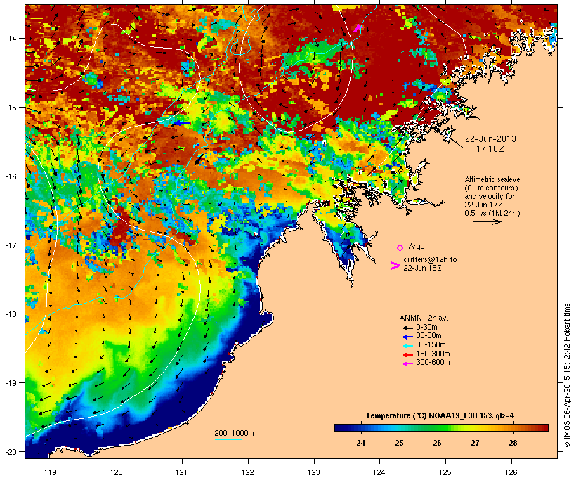Click the 30-80m depth label
576x478 pixels.
(x=428, y=336)
